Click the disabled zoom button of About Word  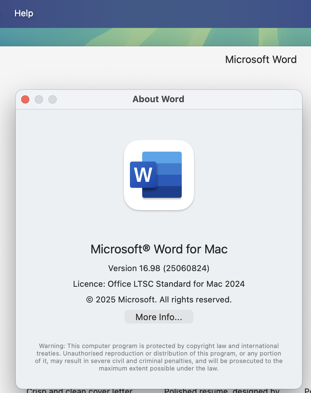tap(53, 99)
